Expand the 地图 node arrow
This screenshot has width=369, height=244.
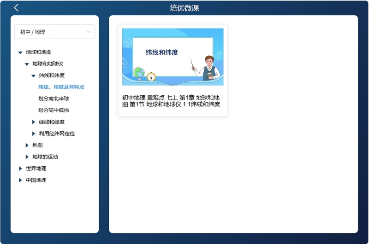27,145
